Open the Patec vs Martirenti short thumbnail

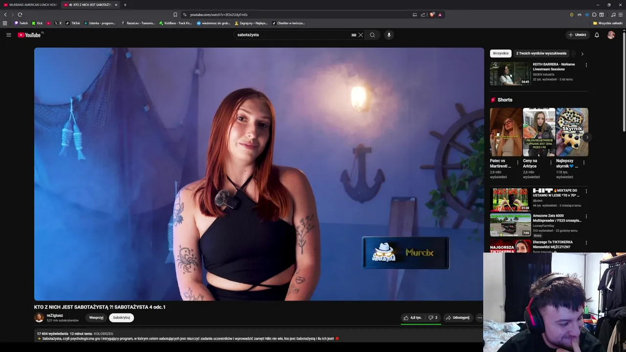[506, 132]
